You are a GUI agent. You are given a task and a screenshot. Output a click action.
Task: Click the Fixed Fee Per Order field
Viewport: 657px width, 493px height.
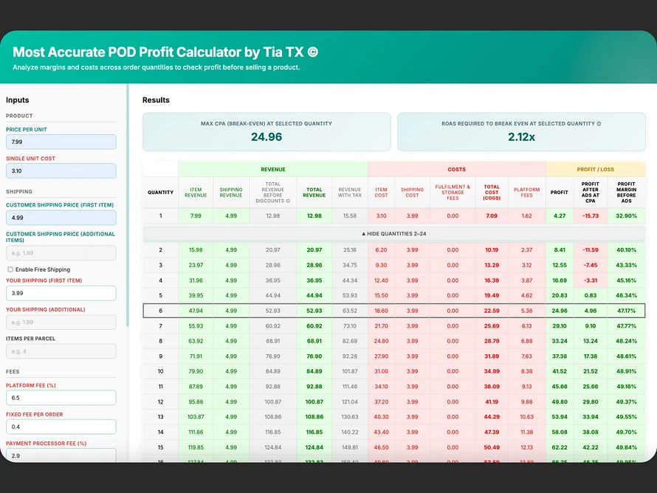[x=61, y=427]
